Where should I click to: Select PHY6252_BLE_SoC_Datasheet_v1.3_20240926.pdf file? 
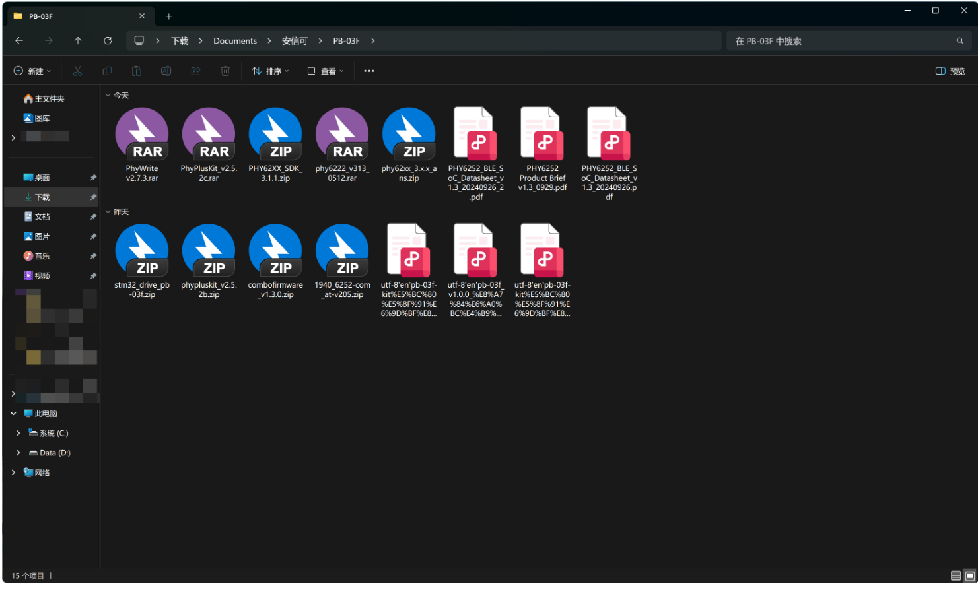click(x=609, y=154)
